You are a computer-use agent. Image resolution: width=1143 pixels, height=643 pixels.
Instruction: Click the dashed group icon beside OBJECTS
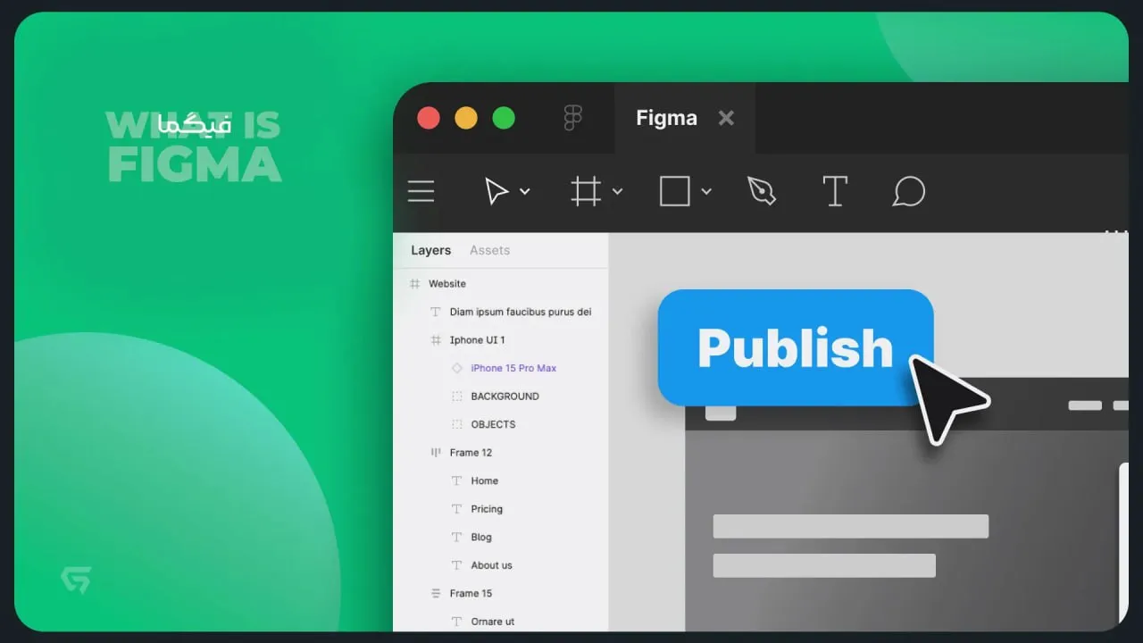457,424
